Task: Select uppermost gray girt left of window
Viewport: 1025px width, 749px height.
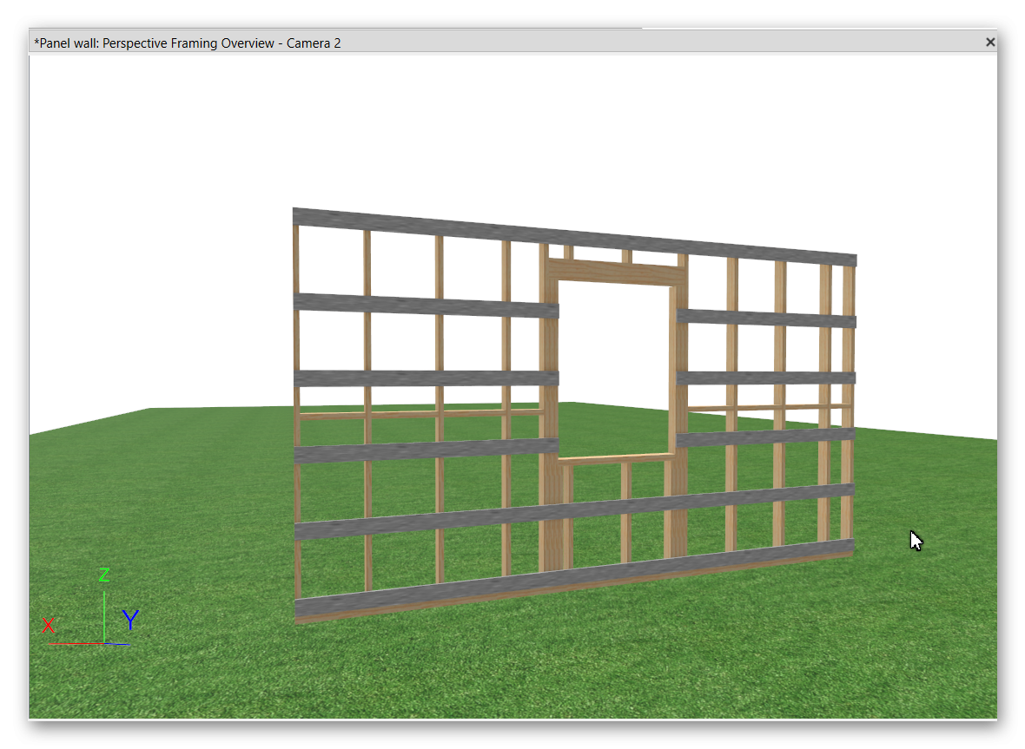Action: (426, 306)
